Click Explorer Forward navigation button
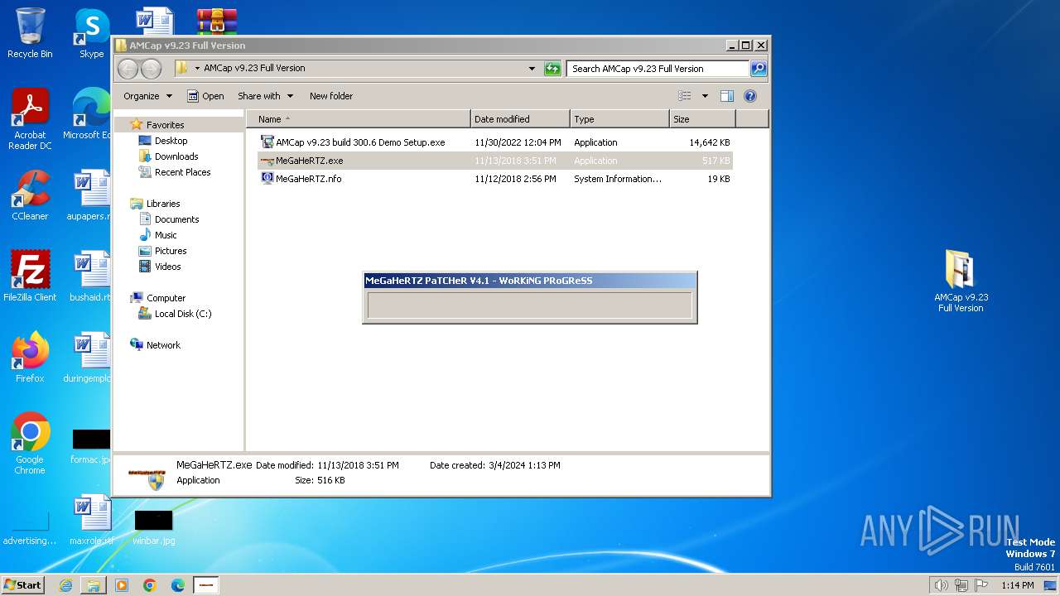Image resolution: width=1060 pixels, height=596 pixels. (151, 69)
